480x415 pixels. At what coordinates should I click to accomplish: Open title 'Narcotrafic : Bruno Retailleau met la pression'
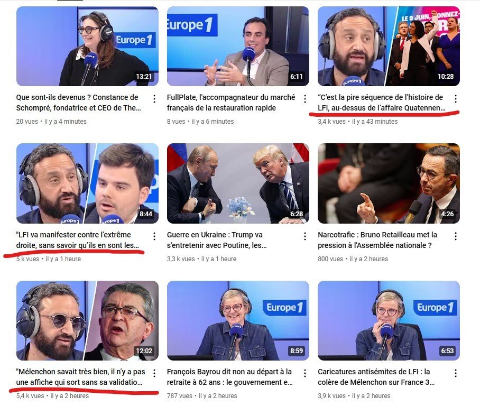pyautogui.click(x=377, y=240)
